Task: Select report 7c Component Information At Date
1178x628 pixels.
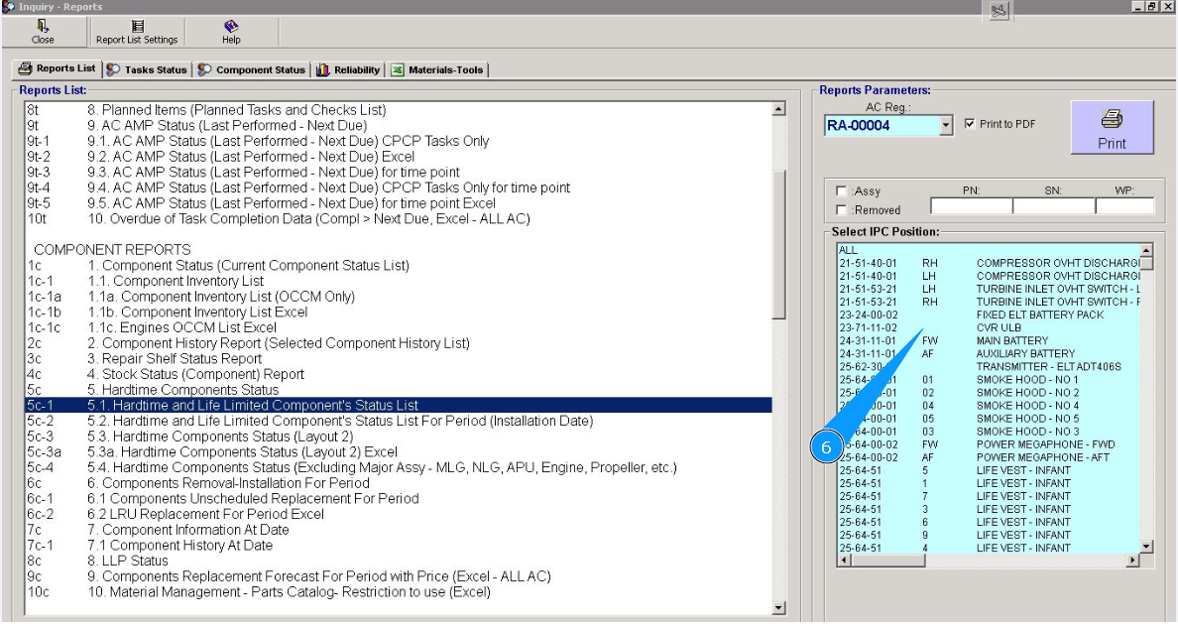Action: (x=399, y=530)
